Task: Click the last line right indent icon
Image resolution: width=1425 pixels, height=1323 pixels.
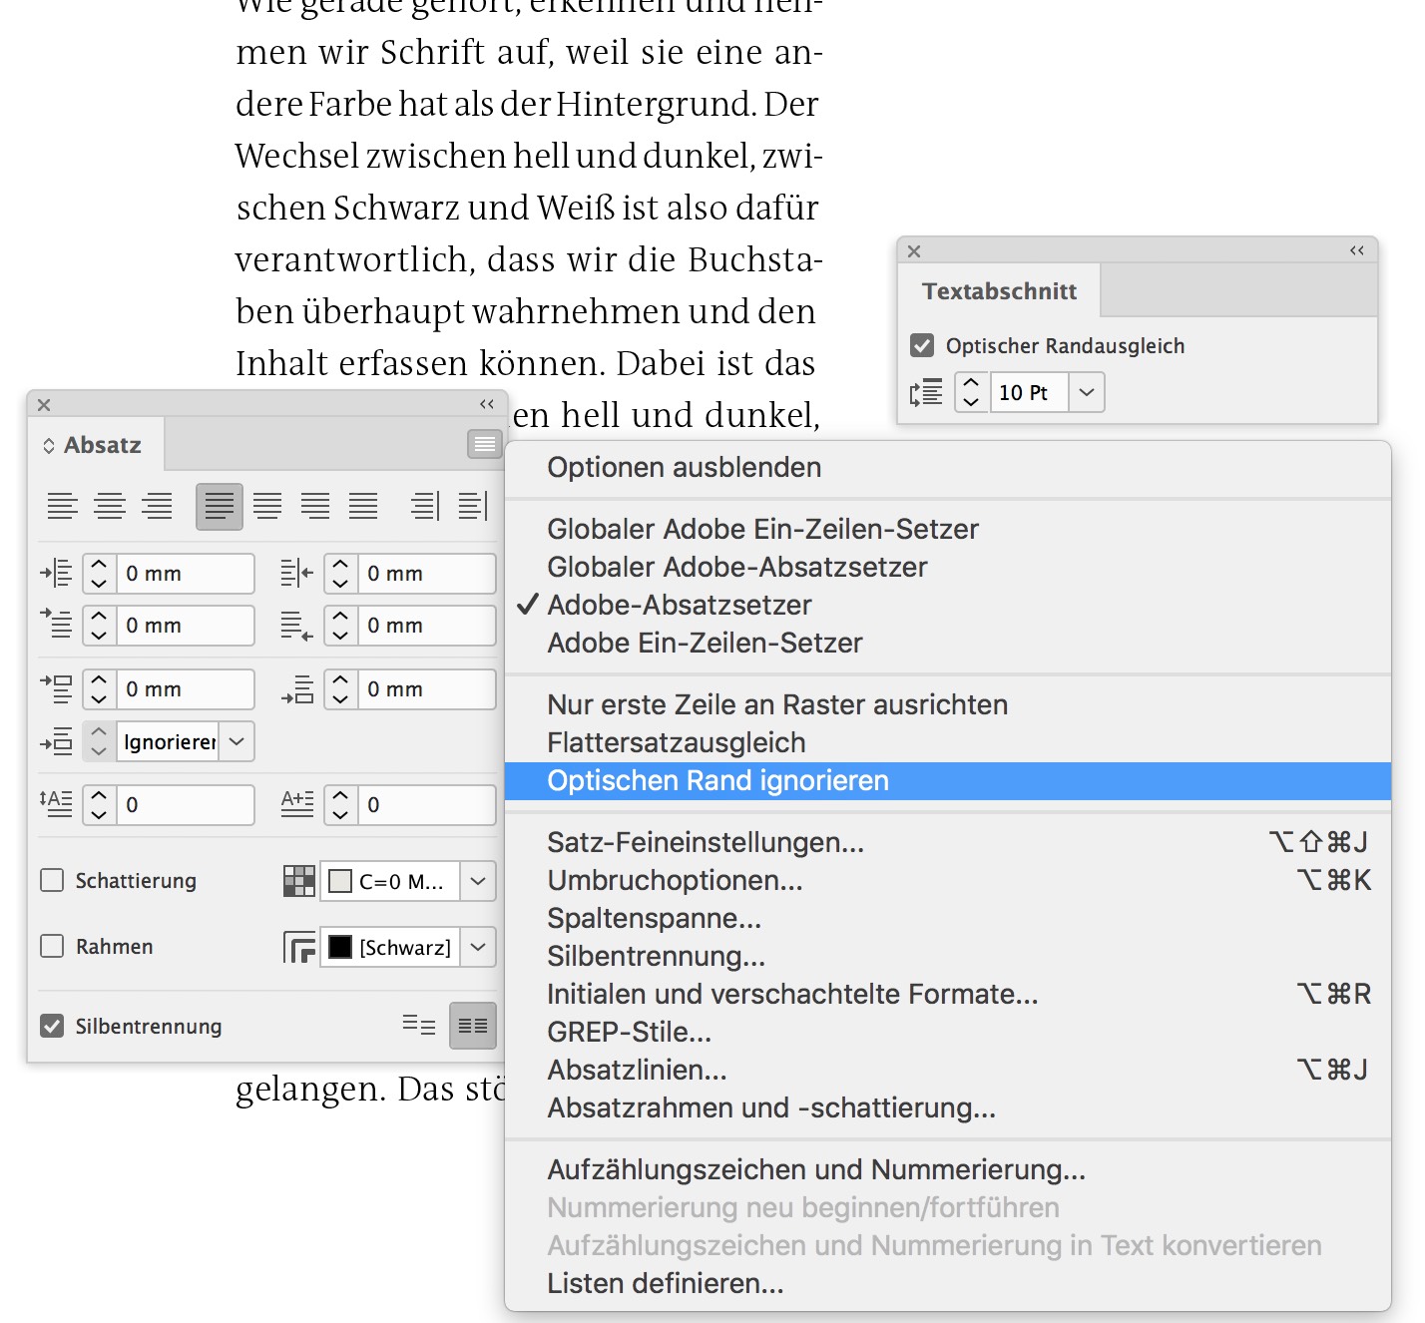Action: 297,626
